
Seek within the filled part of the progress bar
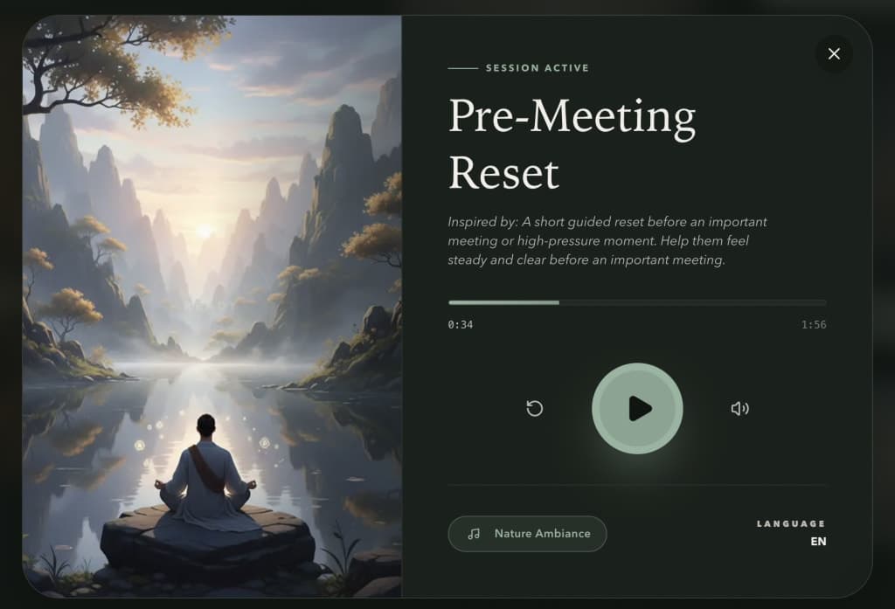(503, 302)
